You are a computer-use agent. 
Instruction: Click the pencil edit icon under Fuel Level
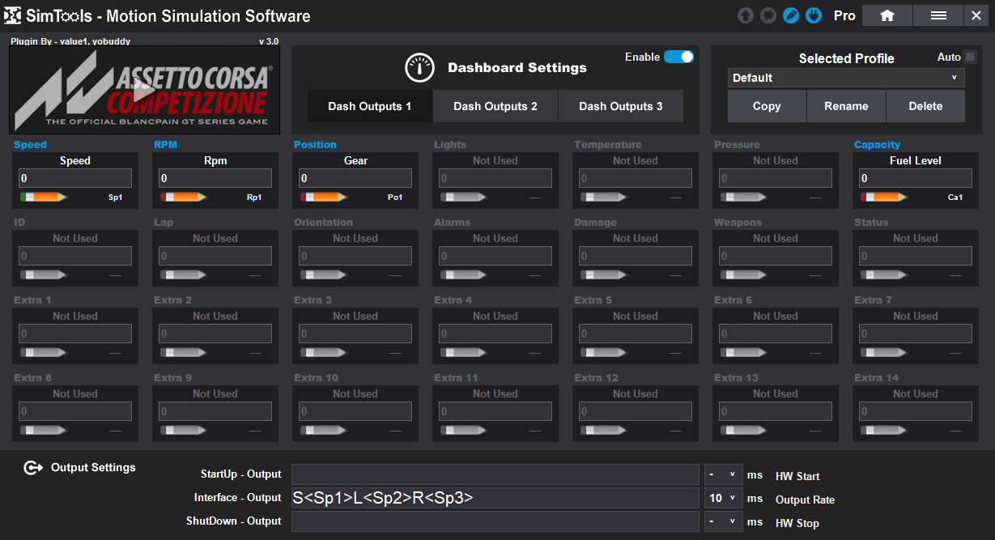884,197
